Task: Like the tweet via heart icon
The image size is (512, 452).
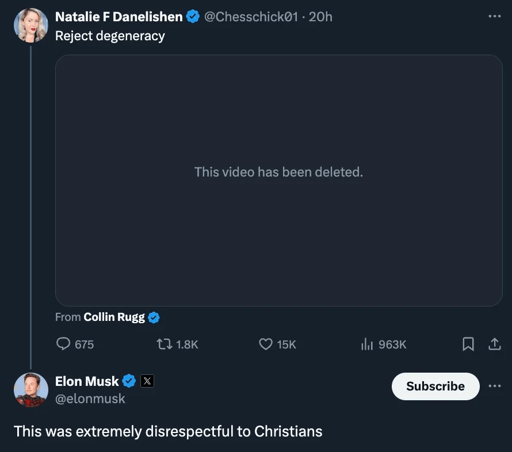Action: (x=265, y=344)
